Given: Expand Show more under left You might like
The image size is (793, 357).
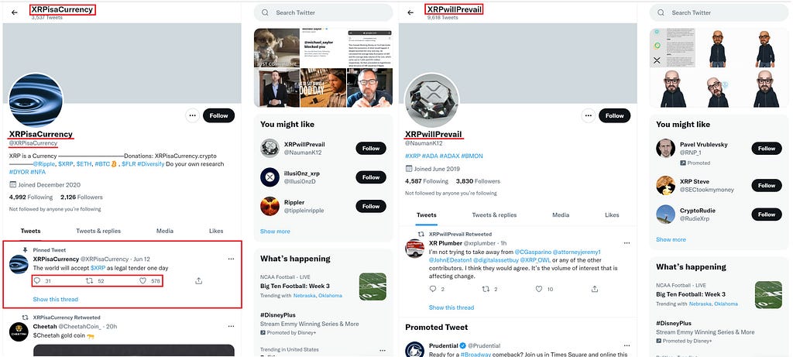Looking at the screenshot, I should pos(275,231).
